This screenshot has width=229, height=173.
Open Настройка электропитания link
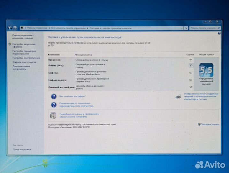coord(26,58)
